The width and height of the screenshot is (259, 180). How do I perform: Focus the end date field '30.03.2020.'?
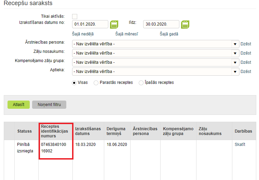tap(161, 24)
